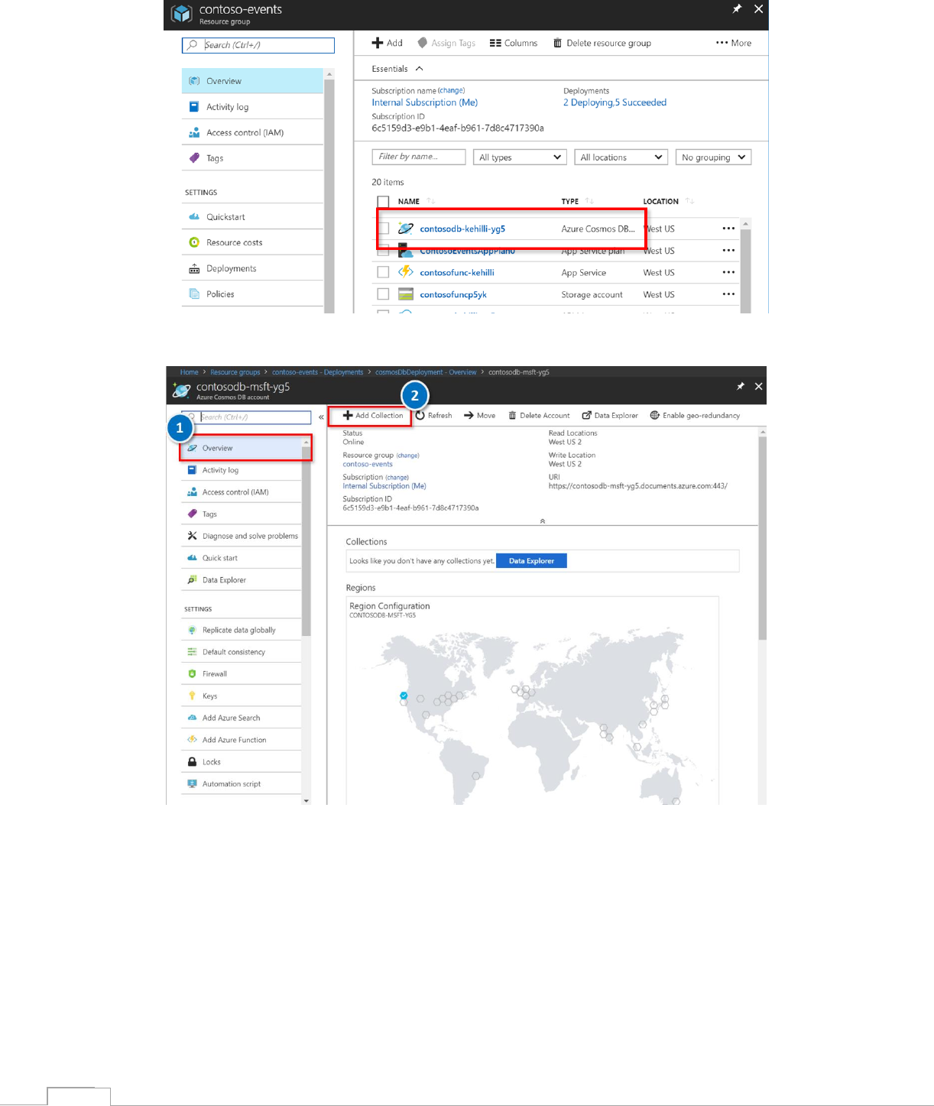The image size is (934, 1106).
Task: Open Quick start in Cosmos DB menu
Action: pos(242,558)
